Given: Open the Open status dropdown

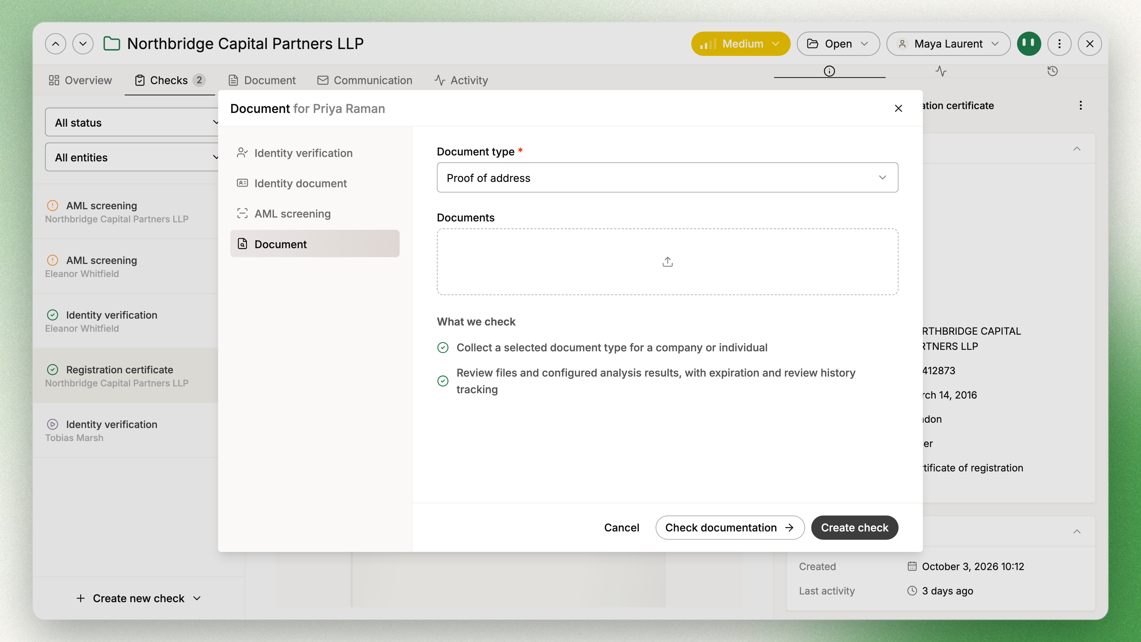Looking at the screenshot, I should [838, 44].
